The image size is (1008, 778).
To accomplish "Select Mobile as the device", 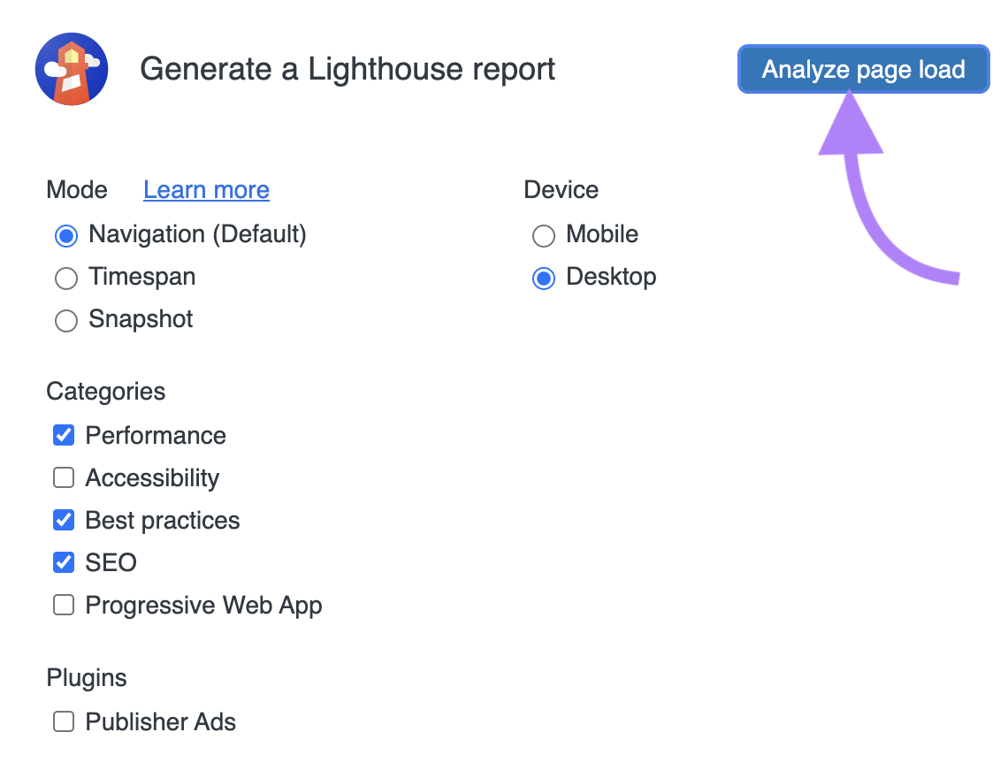I will coord(543,235).
